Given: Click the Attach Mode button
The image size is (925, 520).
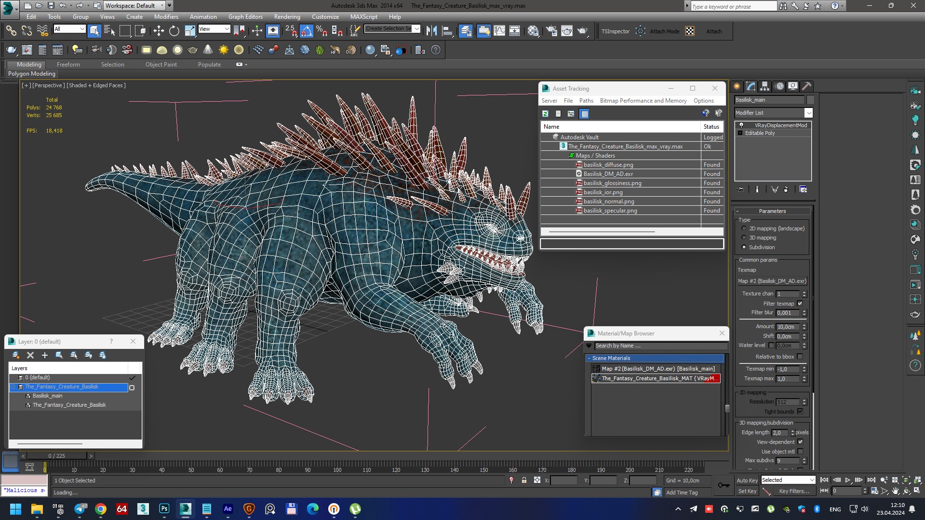Looking at the screenshot, I should [x=664, y=31].
